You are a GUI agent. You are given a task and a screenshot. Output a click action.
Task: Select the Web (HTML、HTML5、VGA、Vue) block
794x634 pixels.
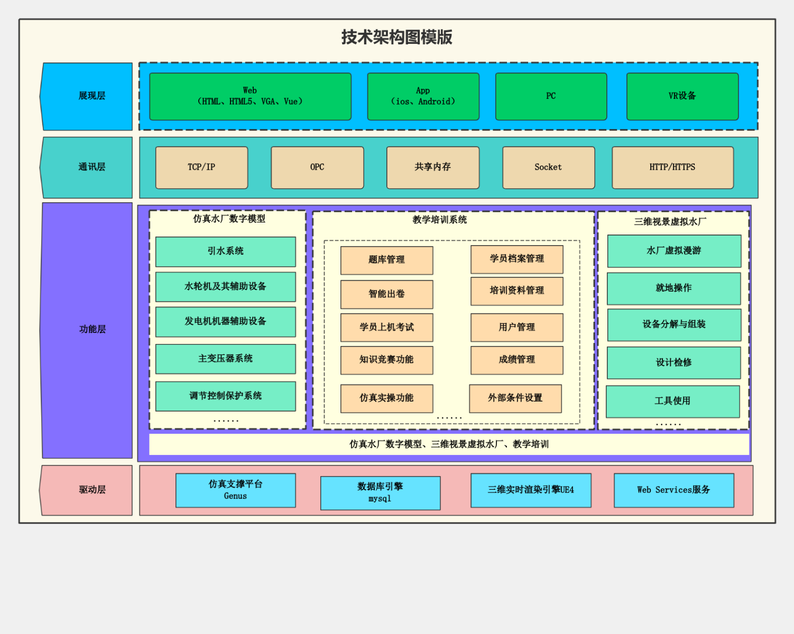pos(250,96)
